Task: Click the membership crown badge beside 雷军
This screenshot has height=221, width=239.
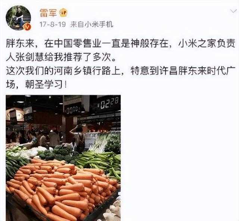Action: [63, 13]
